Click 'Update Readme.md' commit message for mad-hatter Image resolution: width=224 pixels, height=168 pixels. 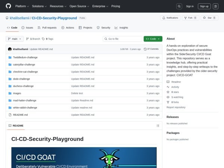click(82, 100)
